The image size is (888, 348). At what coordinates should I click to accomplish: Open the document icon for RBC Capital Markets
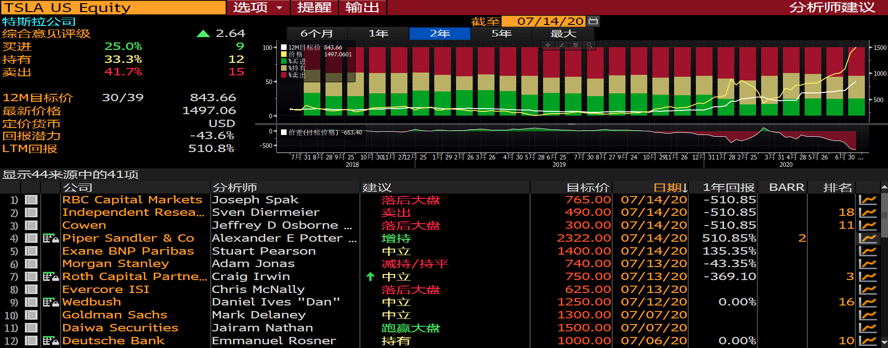pos(31,200)
